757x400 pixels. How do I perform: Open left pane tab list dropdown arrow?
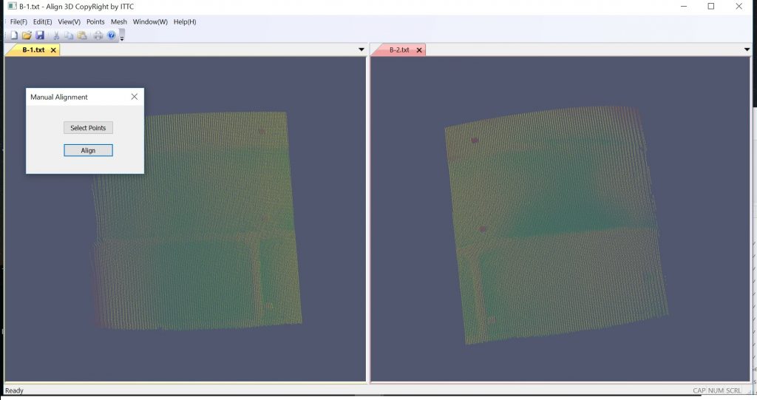(x=361, y=50)
